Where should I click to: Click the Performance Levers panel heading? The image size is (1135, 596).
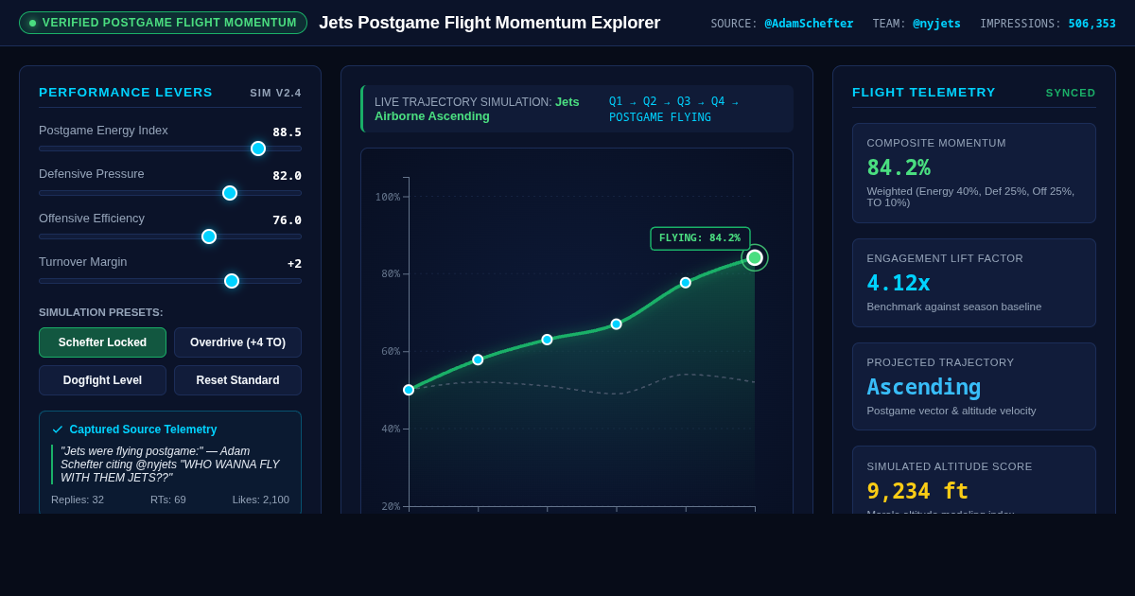[126, 92]
